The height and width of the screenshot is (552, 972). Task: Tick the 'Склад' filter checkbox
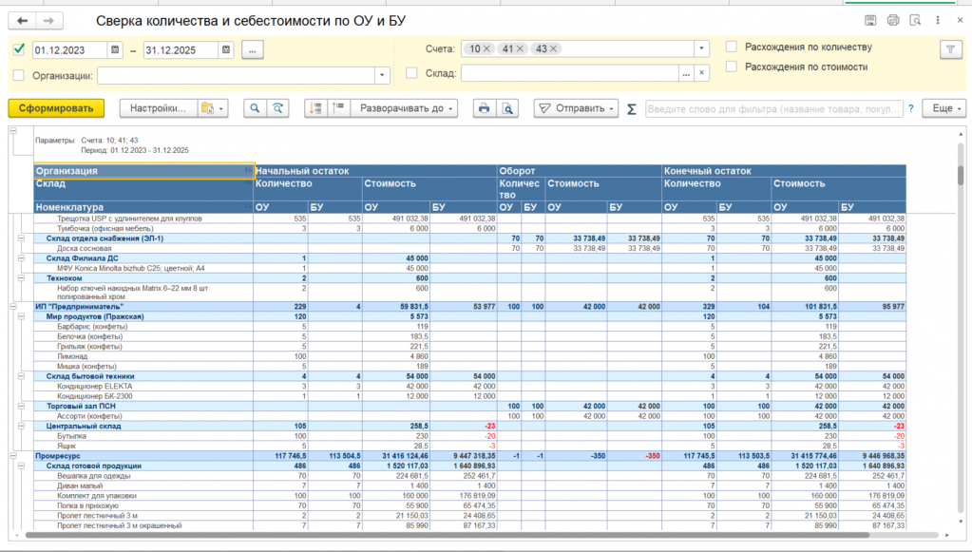(411, 73)
